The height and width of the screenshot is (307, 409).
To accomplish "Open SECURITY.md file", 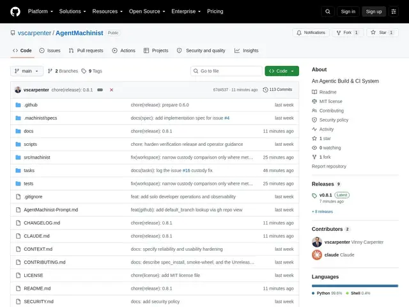I will pos(38,301).
